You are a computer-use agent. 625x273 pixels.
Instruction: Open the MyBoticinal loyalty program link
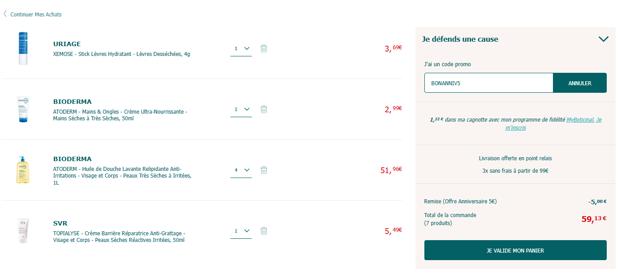580,120
